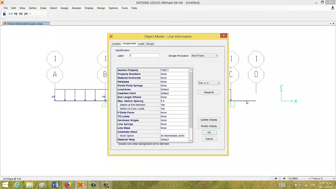Click the Station at Elm Intersect Yes value
Viewport: 336px width, 189px height.
click(x=174, y=105)
